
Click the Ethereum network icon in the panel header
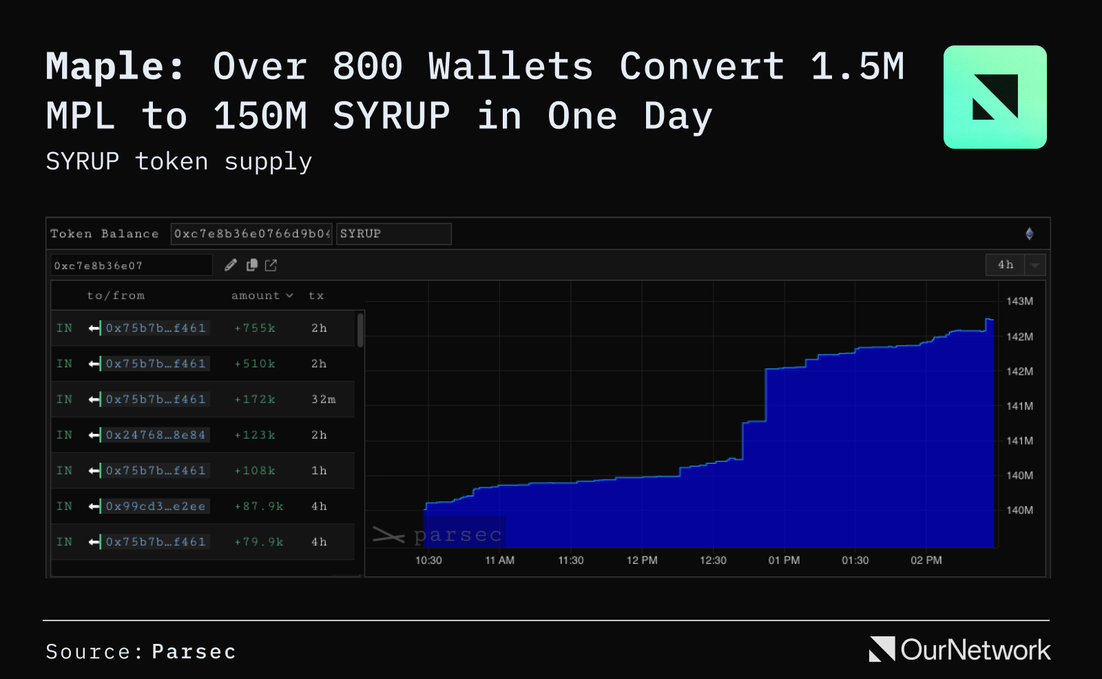[1029, 233]
